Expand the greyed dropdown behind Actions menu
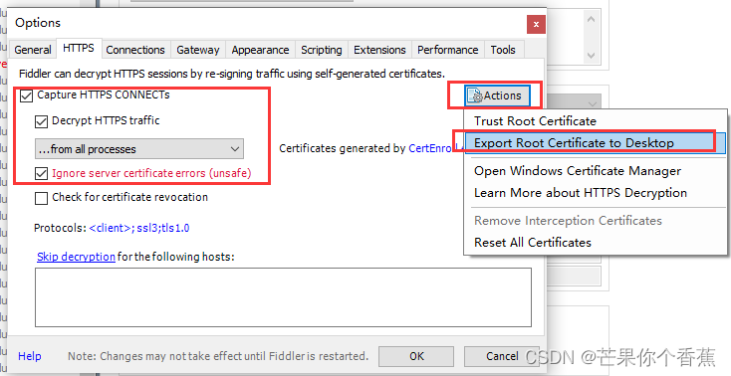The image size is (731, 376). [593, 103]
